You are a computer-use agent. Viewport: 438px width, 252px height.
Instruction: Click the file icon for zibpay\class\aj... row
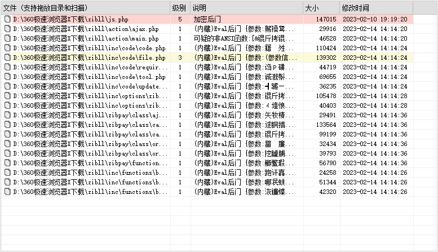click(7, 115)
